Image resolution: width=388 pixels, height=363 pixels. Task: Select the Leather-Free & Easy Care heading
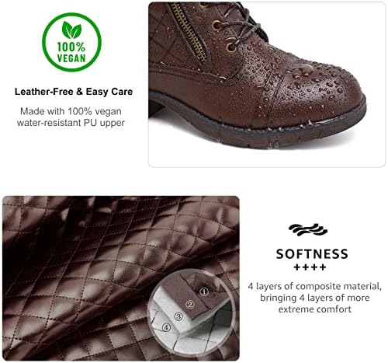pyautogui.click(x=74, y=92)
